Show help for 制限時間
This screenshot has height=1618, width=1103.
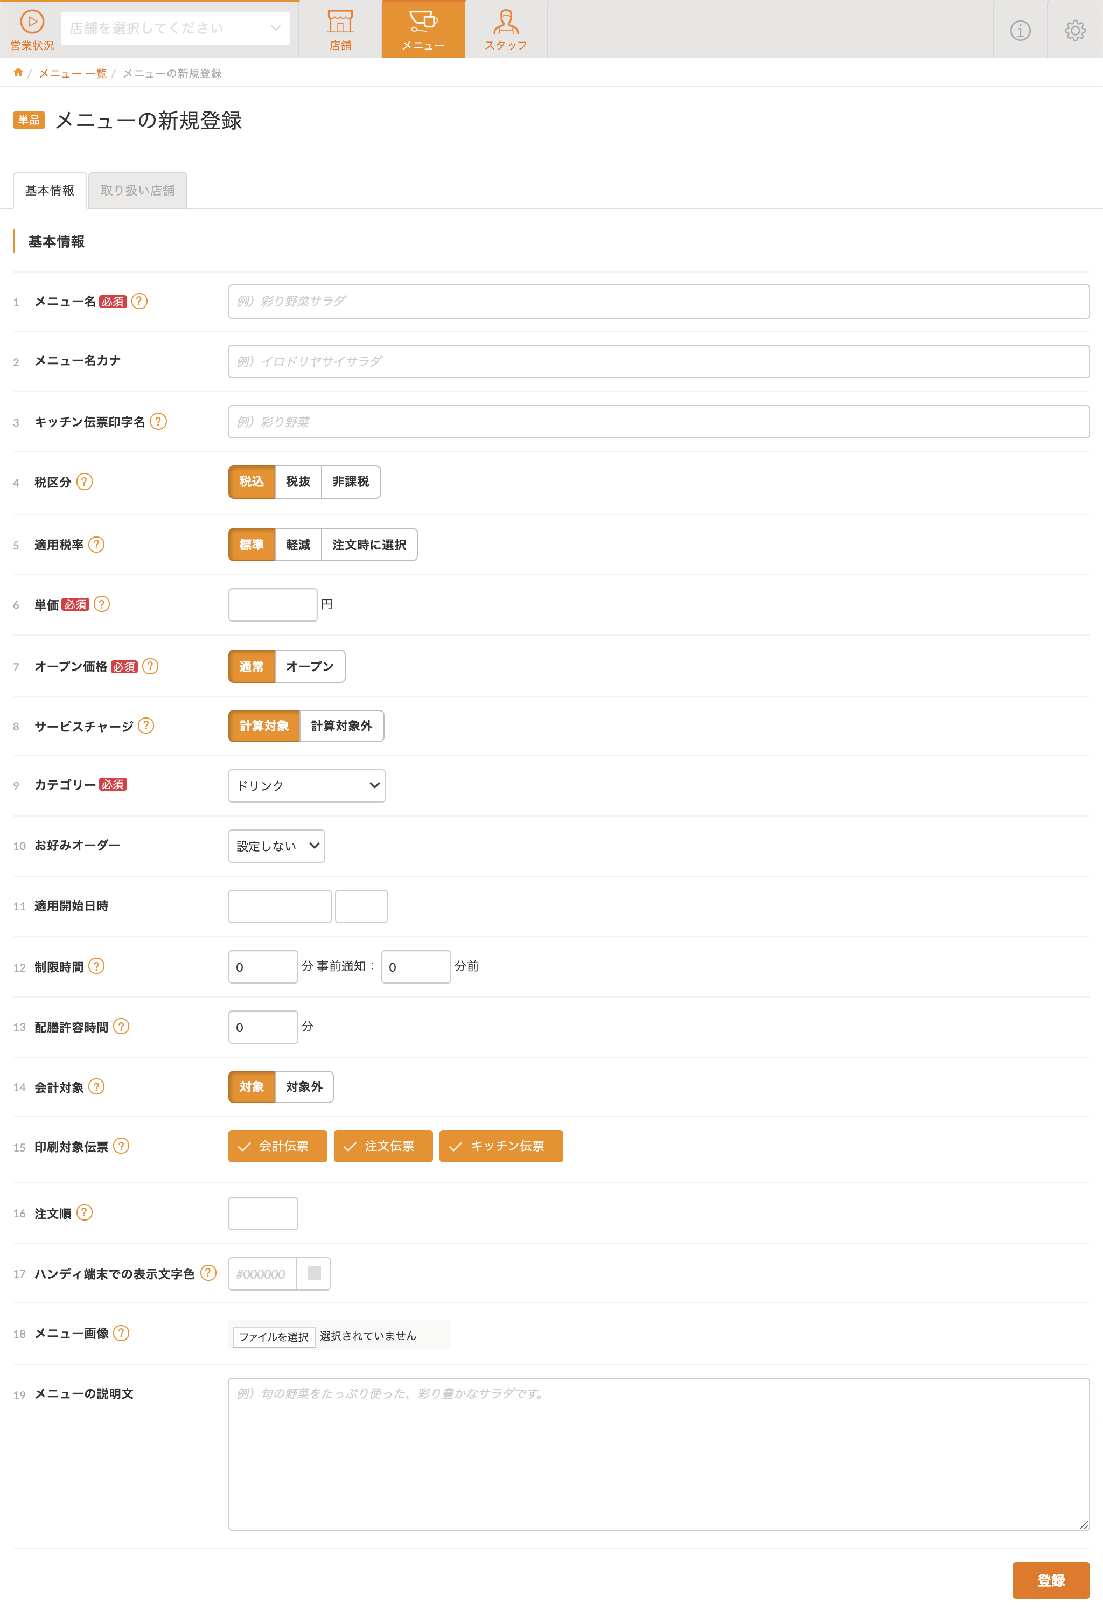point(97,966)
